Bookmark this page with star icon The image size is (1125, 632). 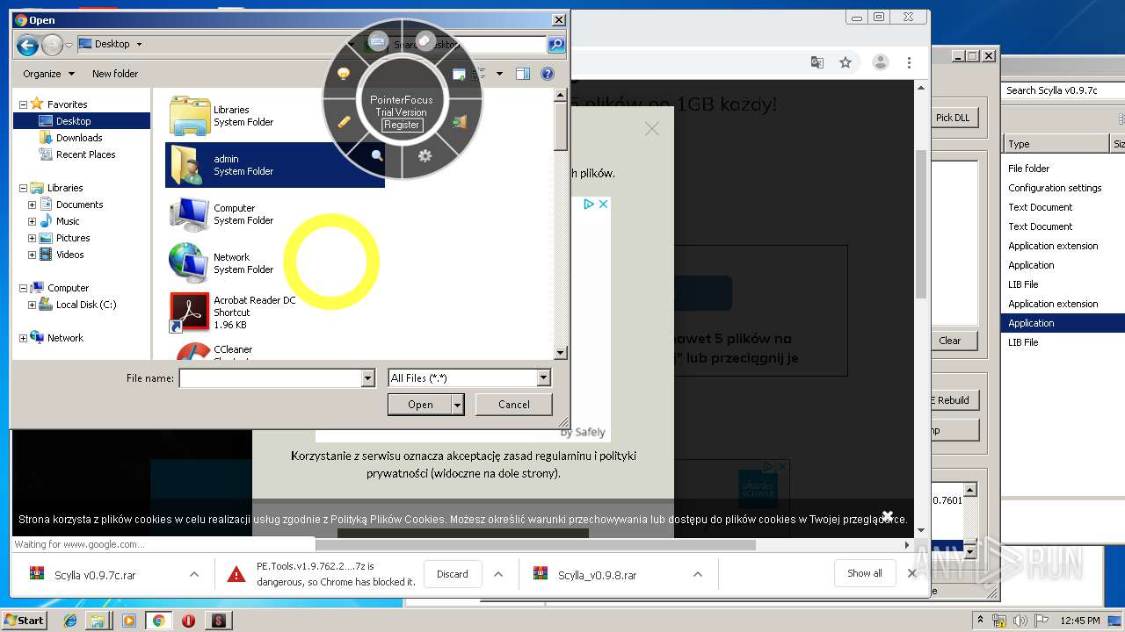[x=846, y=62]
